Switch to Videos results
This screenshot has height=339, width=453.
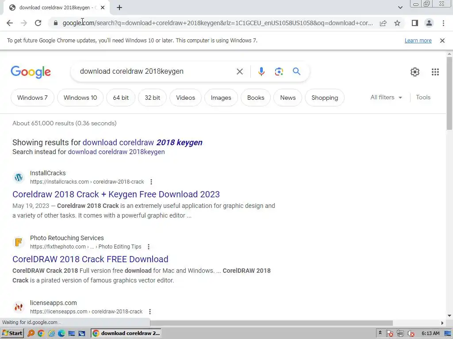click(185, 98)
